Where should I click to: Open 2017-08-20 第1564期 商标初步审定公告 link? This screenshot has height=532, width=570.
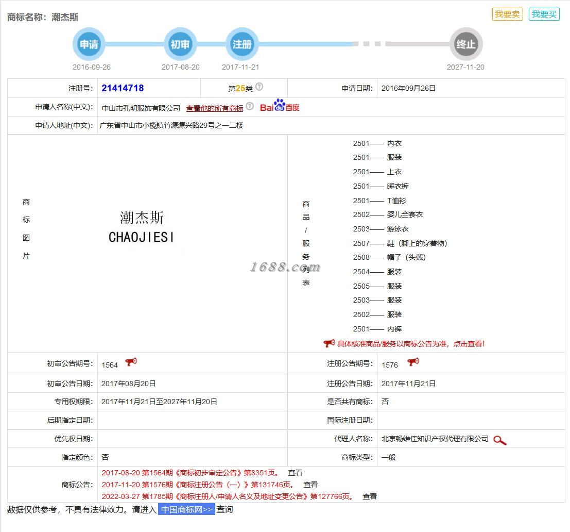(x=190, y=473)
